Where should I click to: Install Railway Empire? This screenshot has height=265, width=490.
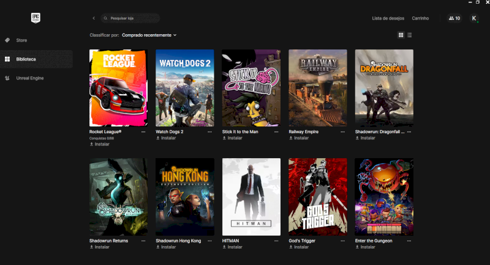[x=299, y=138]
